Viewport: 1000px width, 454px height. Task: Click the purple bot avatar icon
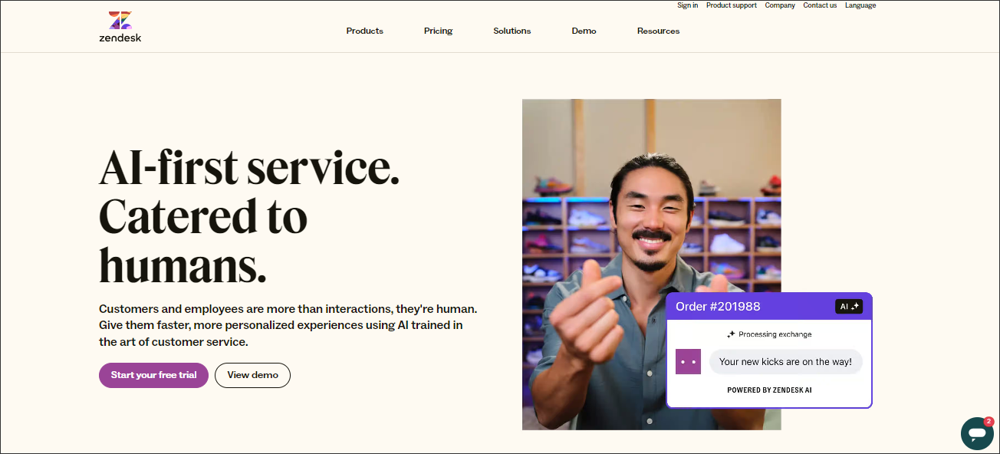coord(688,361)
